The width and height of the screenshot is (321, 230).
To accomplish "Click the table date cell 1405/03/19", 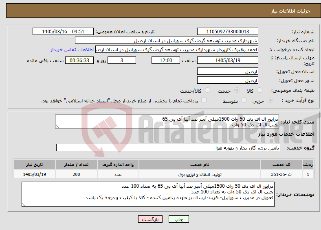I will coord(34,174).
